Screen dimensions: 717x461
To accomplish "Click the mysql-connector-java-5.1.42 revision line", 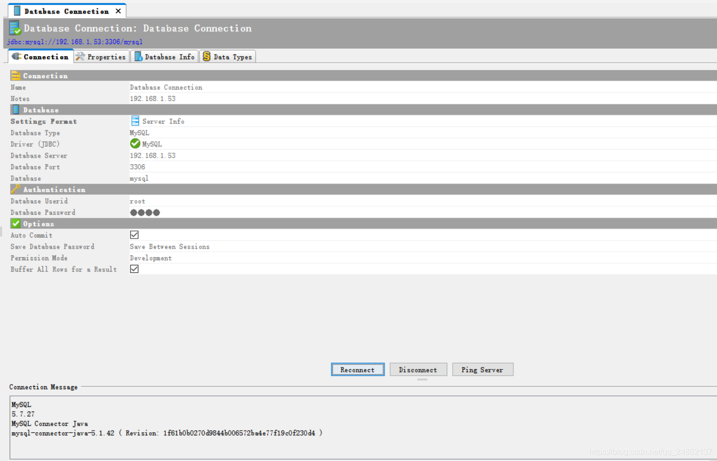I will (167, 433).
